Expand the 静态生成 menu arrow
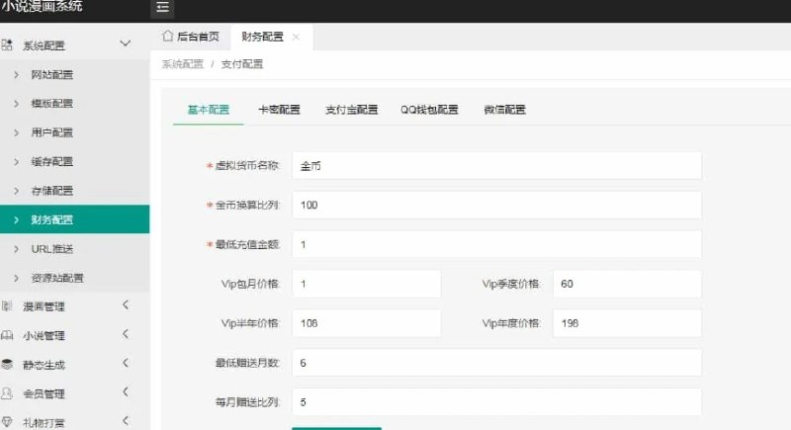Image resolution: width=791 pixels, height=430 pixels. pos(126,363)
